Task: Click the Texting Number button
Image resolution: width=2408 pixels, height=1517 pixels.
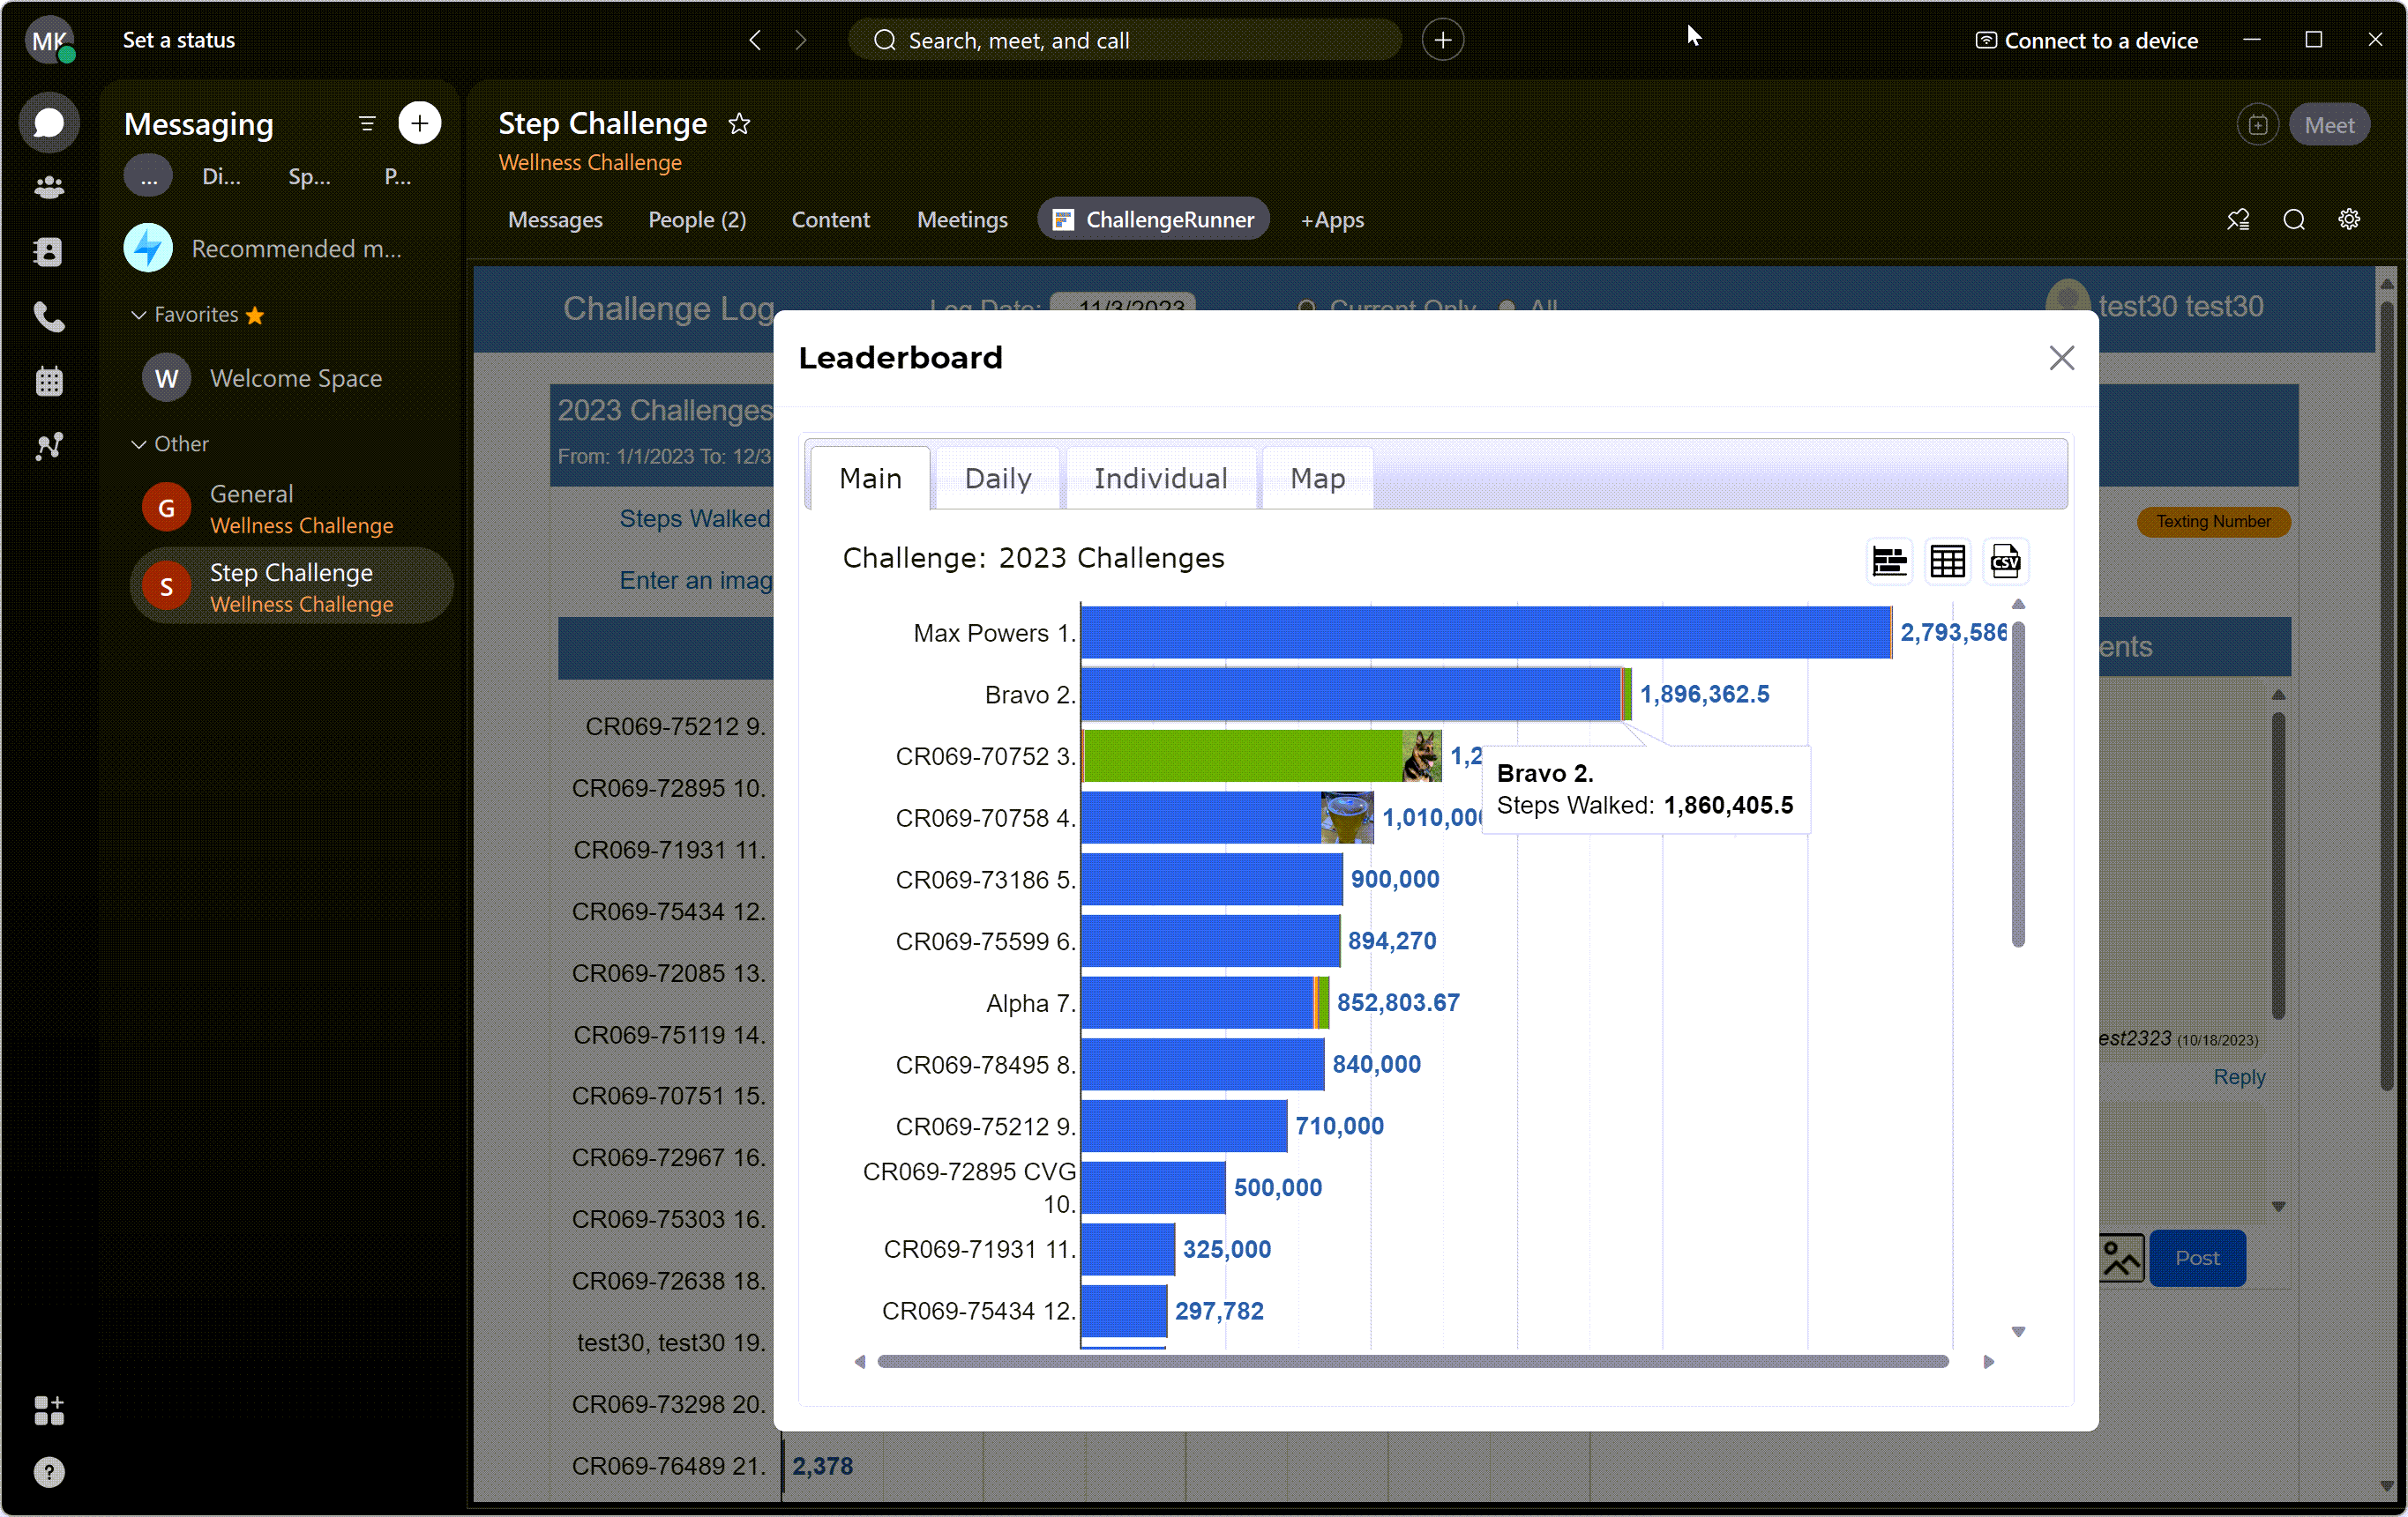Action: pyautogui.click(x=2213, y=522)
